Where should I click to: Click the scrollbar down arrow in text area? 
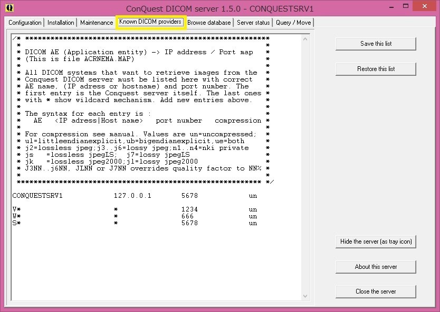click(305, 296)
